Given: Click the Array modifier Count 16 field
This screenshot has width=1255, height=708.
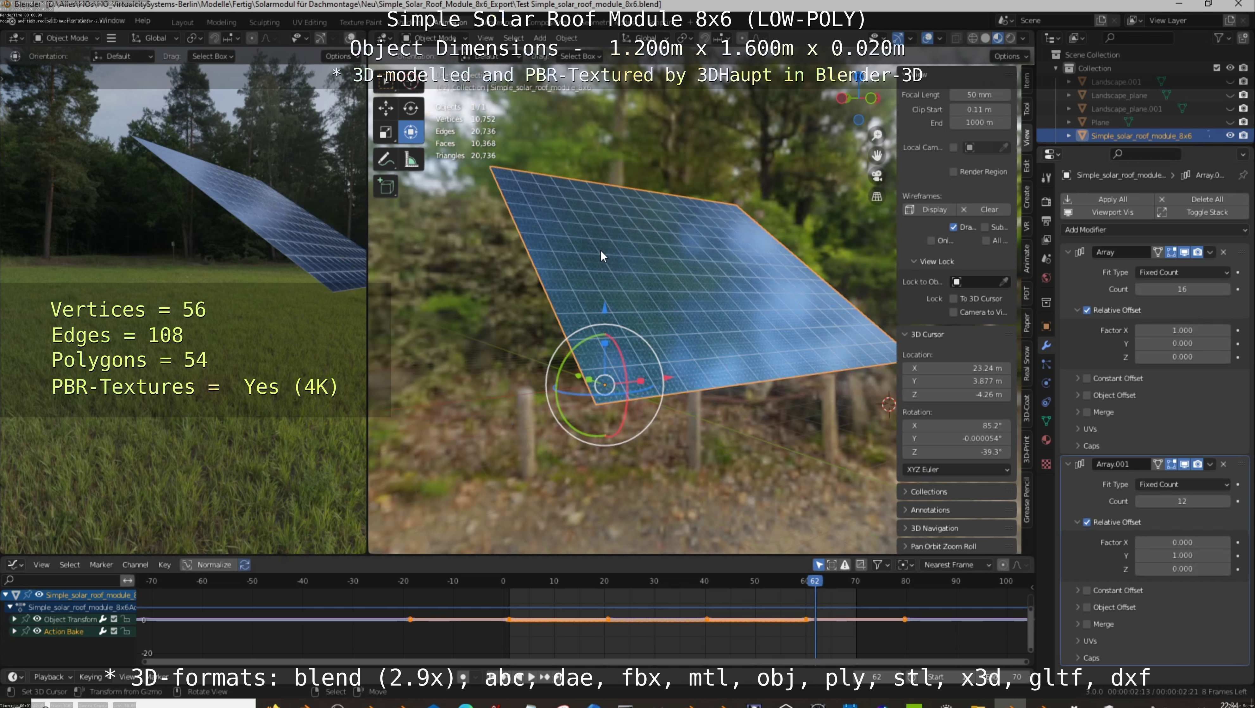Looking at the screenshot, I should (1183, 290).
